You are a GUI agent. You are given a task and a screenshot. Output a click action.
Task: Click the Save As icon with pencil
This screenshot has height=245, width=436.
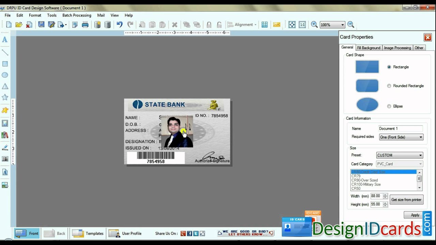coord(51,24)
